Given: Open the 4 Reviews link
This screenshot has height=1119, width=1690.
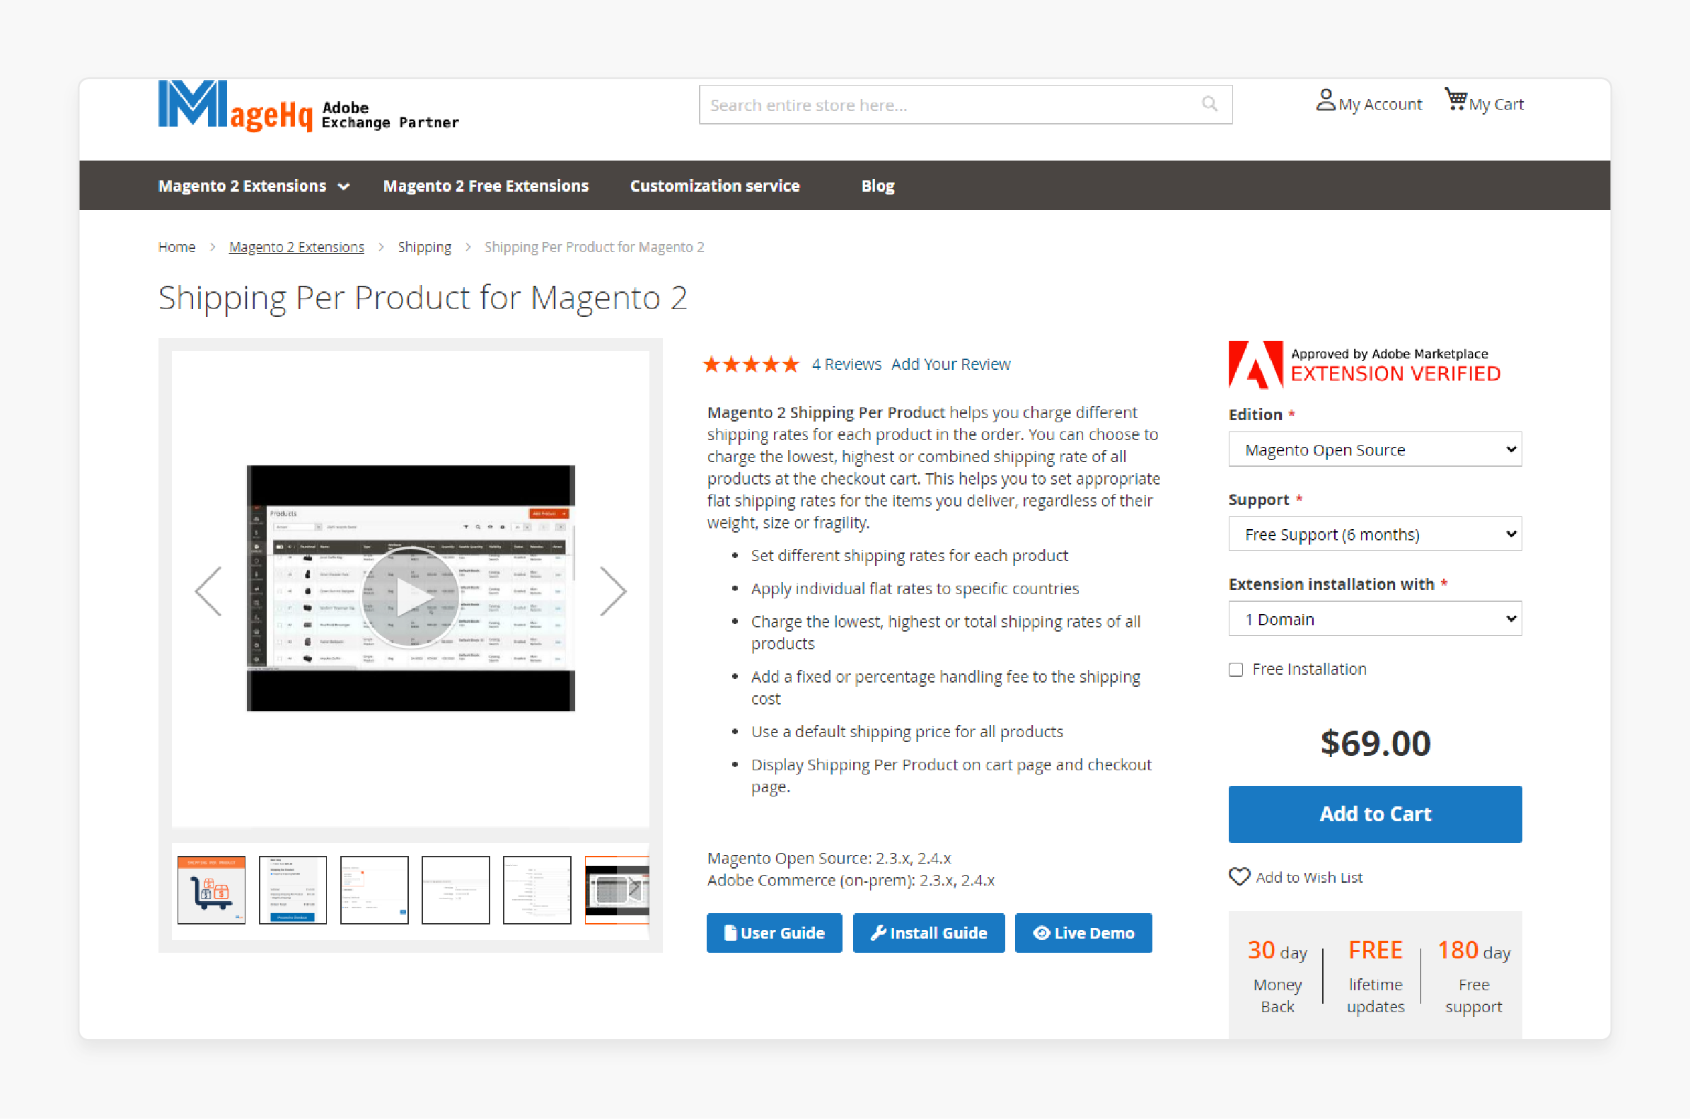Looking at the screenshot, I should [x=846, y=365].
